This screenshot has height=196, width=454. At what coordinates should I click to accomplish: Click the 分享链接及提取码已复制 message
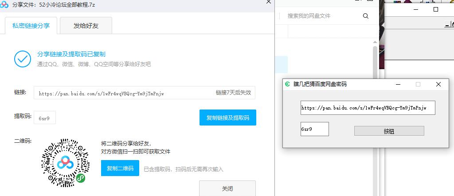[x=71, y=54]
